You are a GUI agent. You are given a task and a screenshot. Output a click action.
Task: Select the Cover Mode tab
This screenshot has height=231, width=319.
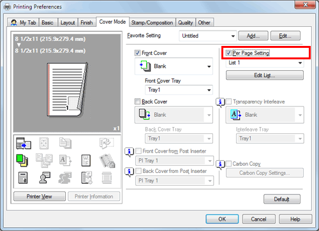pyautogui.click(x=112, y=22)
